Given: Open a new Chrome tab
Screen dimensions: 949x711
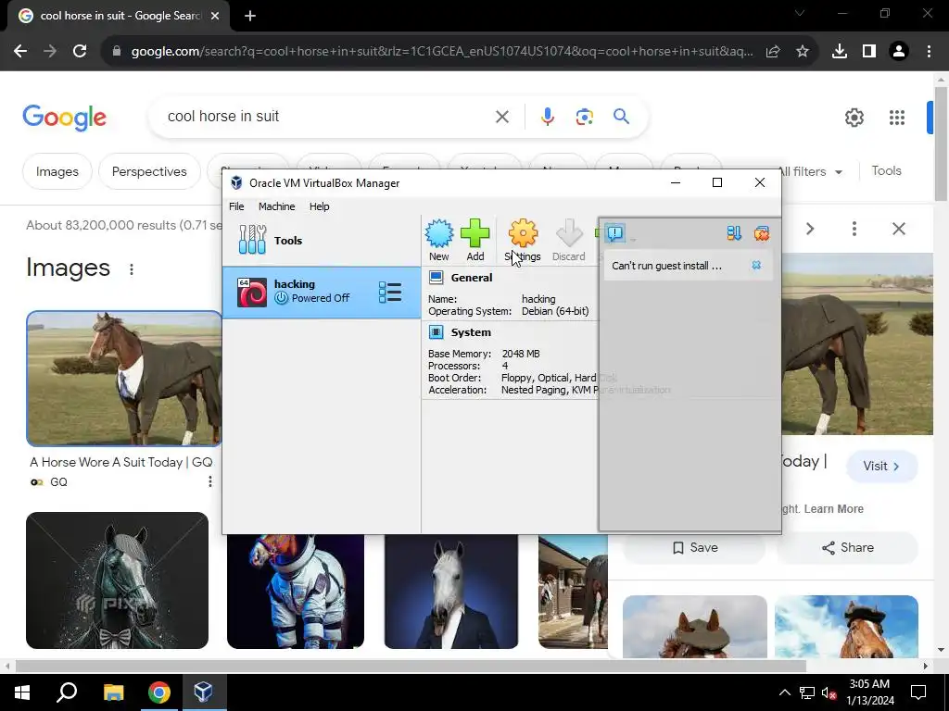Looking at the screenshot, I should pos(250,17).
